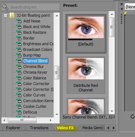Click the preset list vertical scrollbar thumb
This screenshot has width=135, height=137.
[112, 27]
